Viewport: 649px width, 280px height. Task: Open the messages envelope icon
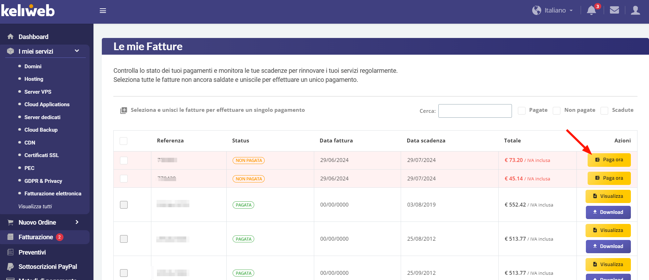[614, 10]
